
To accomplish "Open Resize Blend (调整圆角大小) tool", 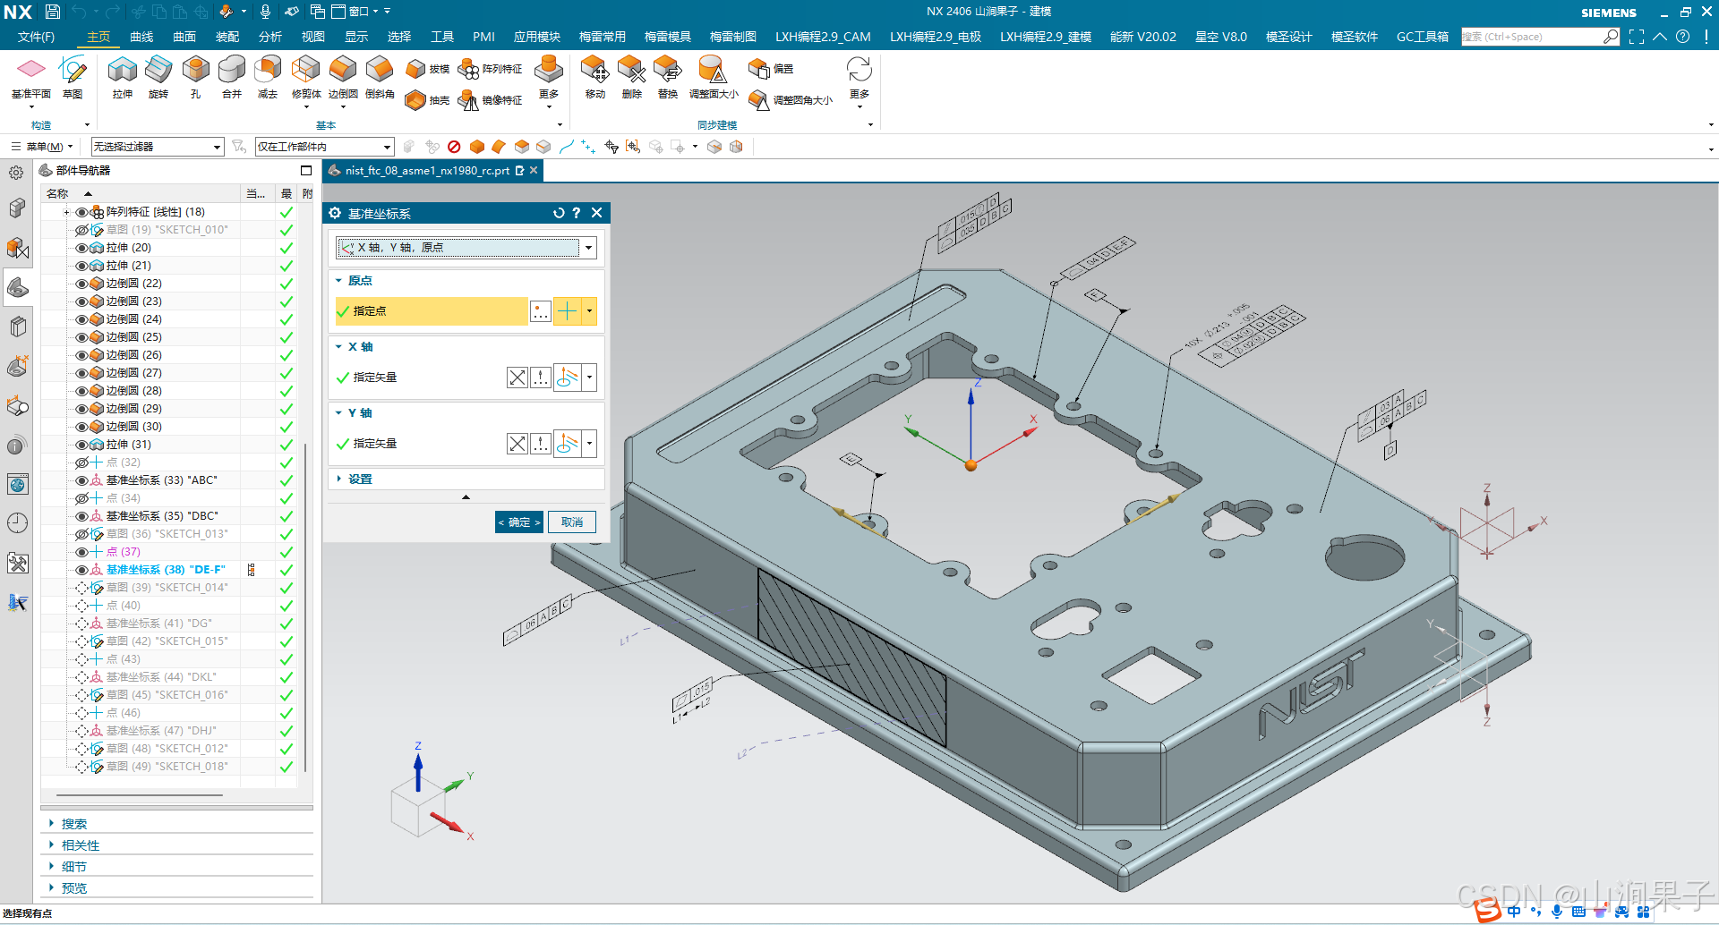I will point(791,100).
